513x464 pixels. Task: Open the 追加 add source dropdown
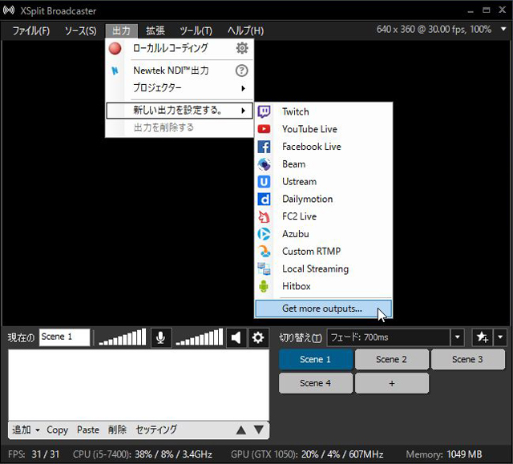[26, 430]
